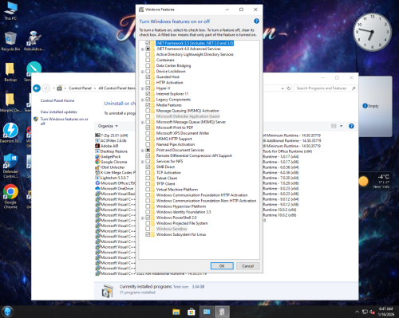
Task: Open Microsoft Store from the taskbar
Action: [x=191, y=312]
